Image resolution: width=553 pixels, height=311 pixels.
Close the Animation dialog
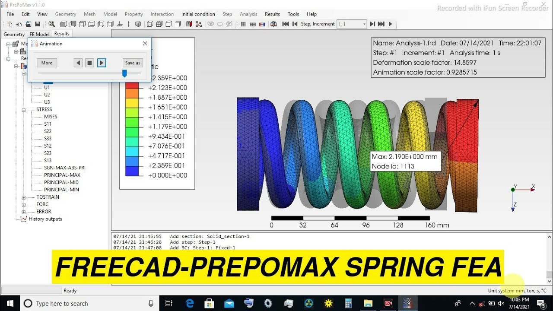coord(145,44)
